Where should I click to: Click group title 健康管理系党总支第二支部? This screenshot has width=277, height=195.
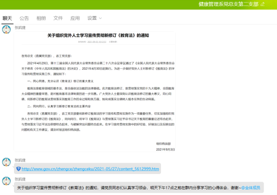(228, 4)
